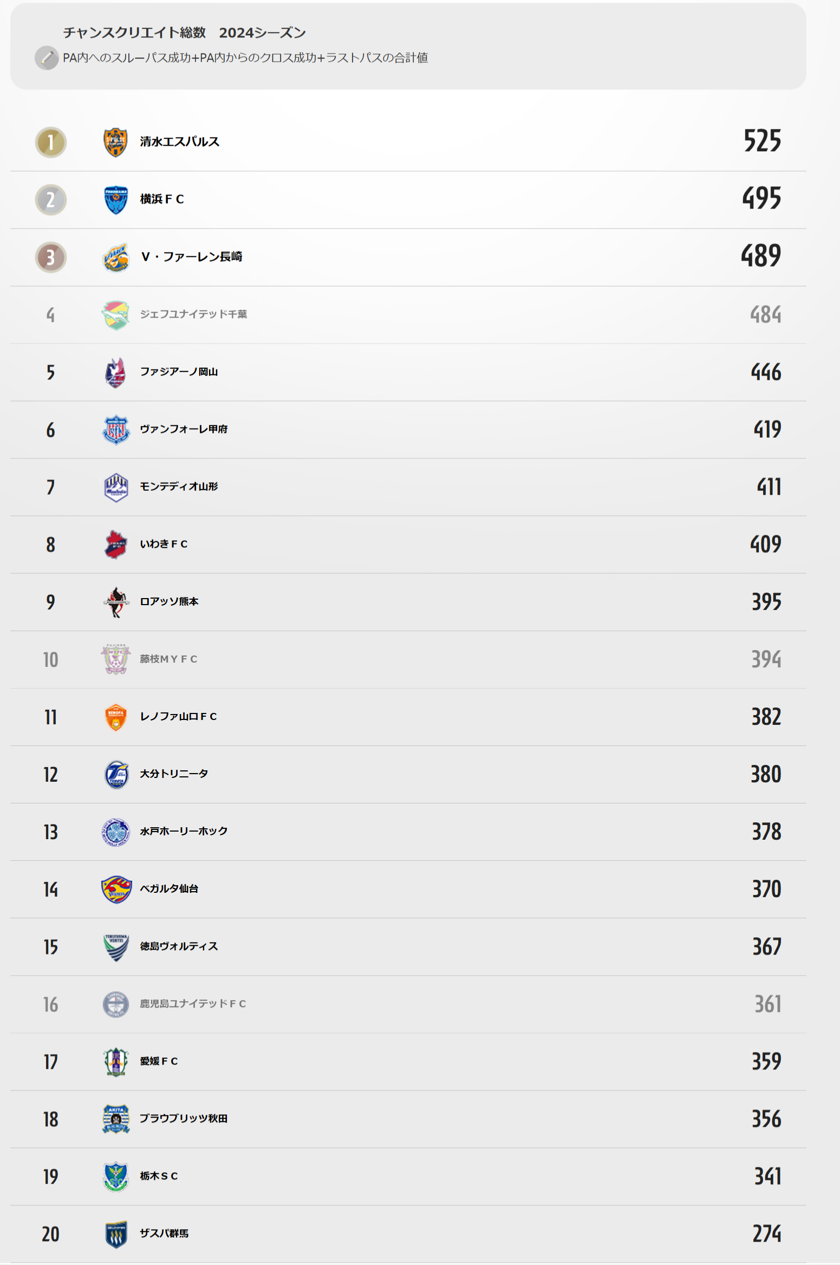Click the Fagiano Okayama team emblem
This screenshot has width=840, height=1265.
[x=115, y=372]
